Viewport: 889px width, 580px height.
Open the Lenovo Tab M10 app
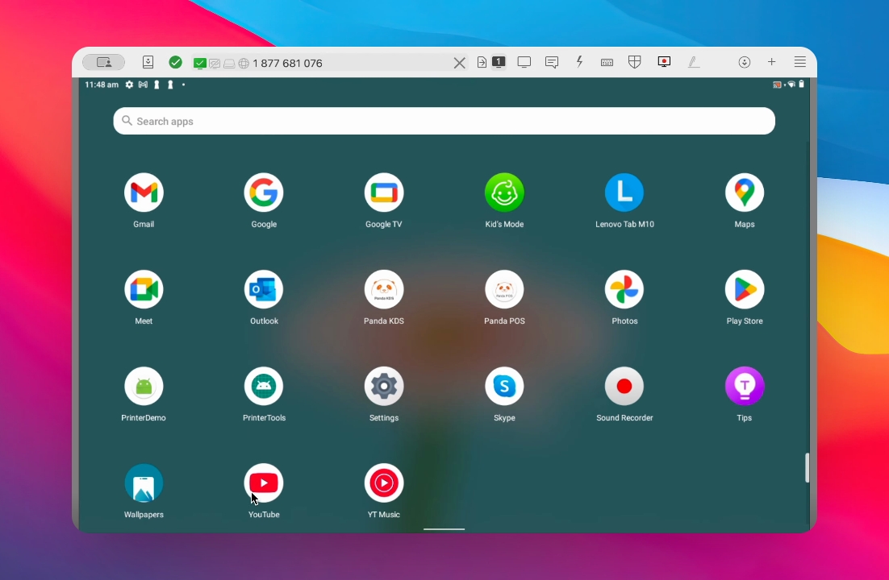624,193
